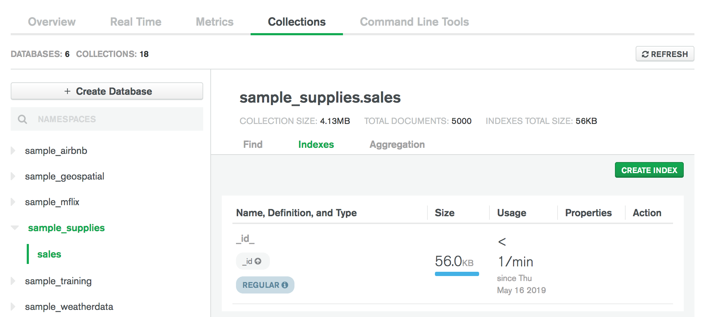Click the ascending arrow icon beside _id
This screenshot has width=703, height=317.
pos(258,261)
